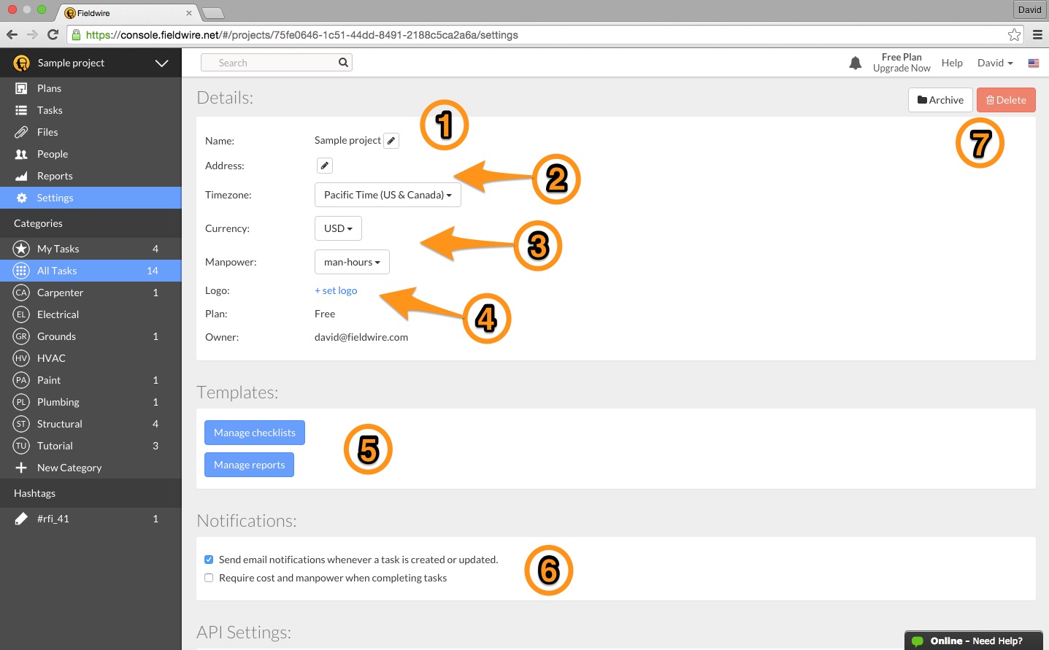
Task: Click the #rfi_41 hashtag row
Action: click(91, 519)
